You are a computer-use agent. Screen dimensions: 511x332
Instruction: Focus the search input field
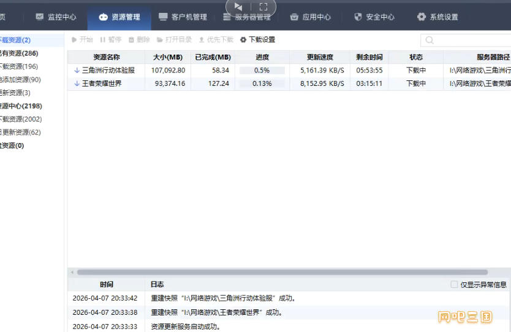[466, 40]
